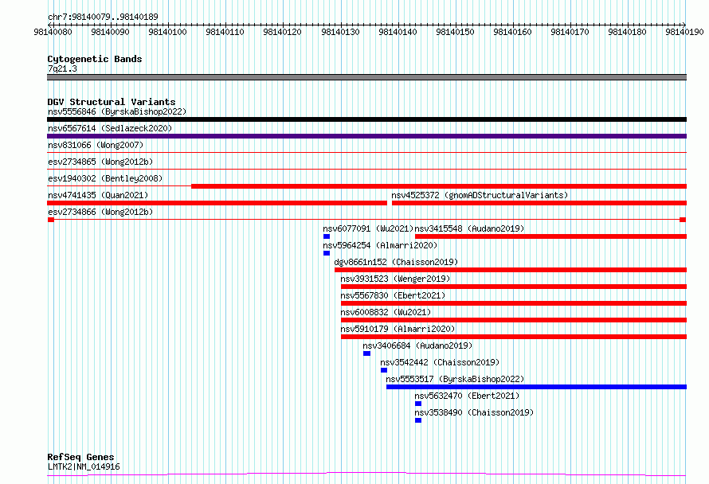Click the RefSeq Genes track header
The width and height of the screenshot is (709, 484).
(80, 457)
